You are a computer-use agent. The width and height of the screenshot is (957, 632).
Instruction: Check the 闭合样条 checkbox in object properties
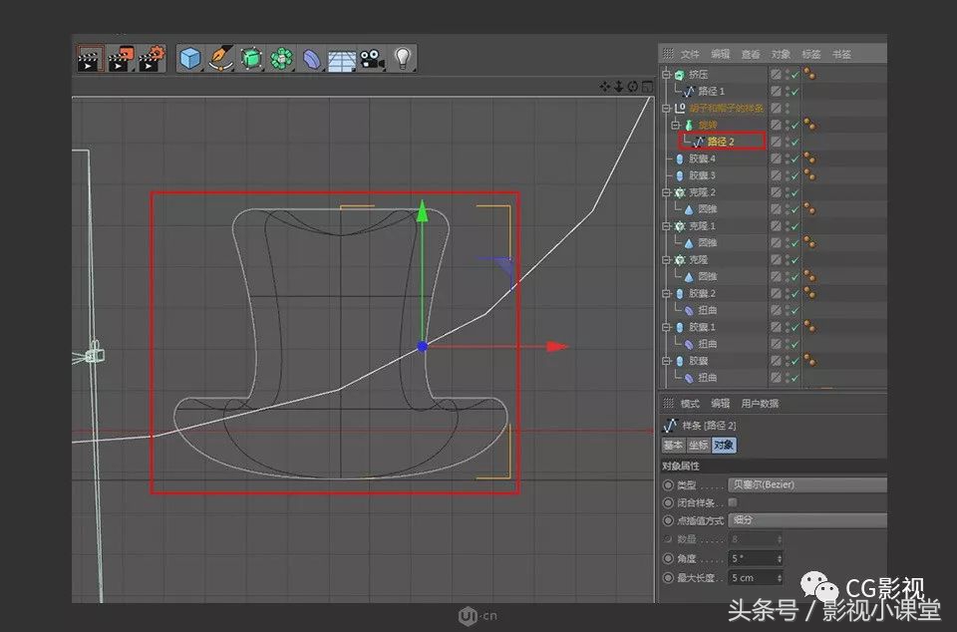733,502
